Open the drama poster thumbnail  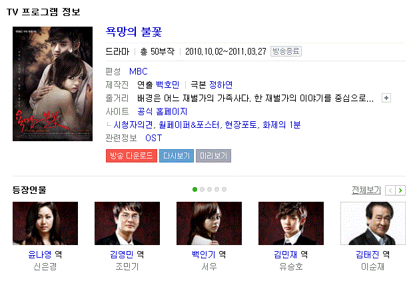tap(53, 84)
